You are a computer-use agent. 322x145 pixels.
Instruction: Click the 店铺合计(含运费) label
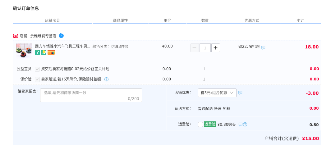point(282,139)
